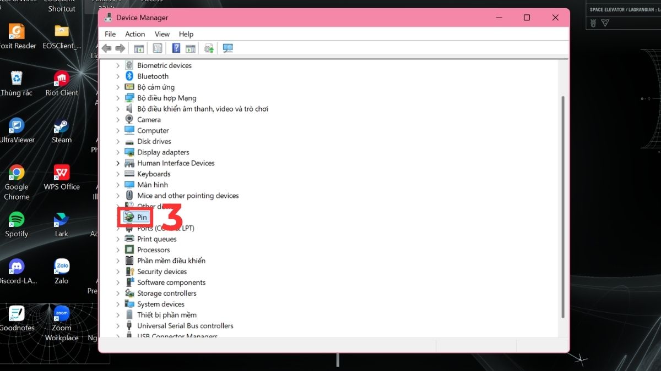Open the View menu

click(161, 34)
